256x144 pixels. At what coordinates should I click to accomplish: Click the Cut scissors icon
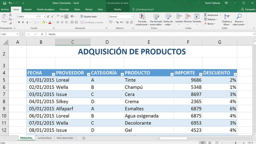(x=10, y=15)
